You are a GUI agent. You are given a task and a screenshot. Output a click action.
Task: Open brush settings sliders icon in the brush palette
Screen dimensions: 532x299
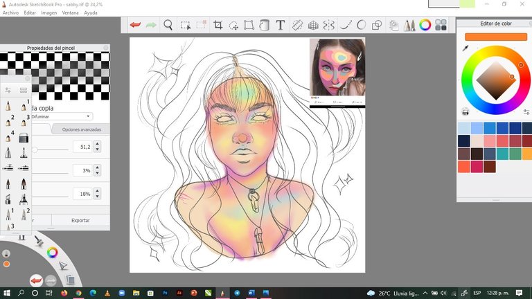point(8,90)
